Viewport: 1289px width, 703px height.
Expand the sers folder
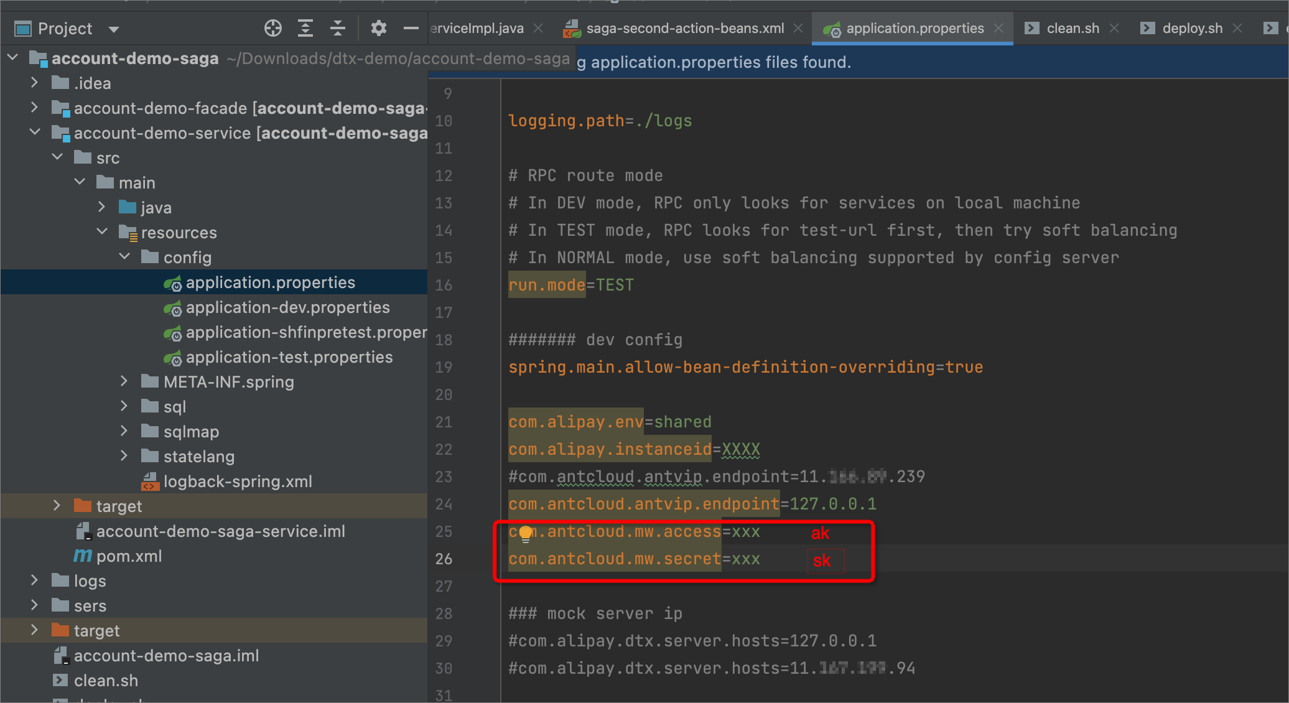pos(35,605)
